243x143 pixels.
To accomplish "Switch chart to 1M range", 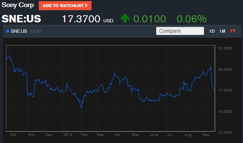I will click(222, 31).
